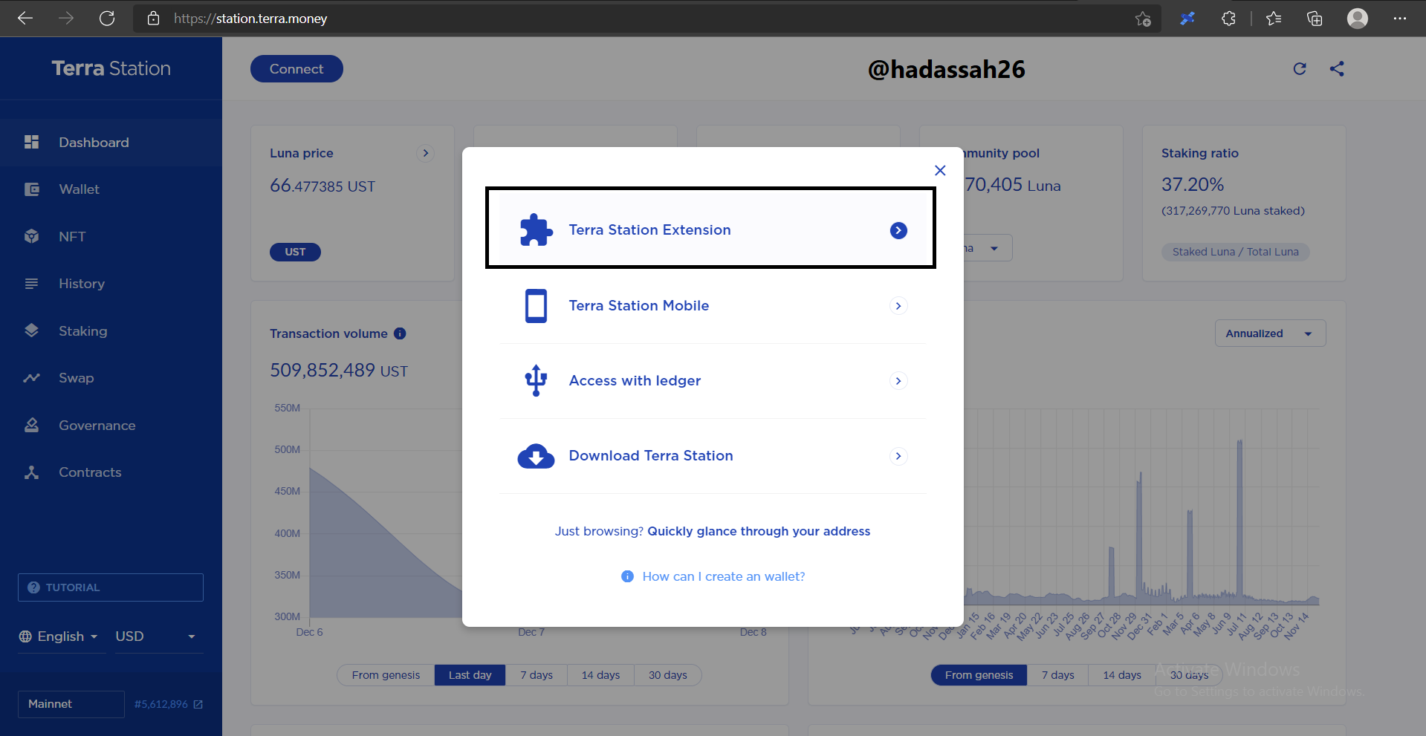Open block #5,612,896 external link
Image resolution: width=1426 pixels, height=736 pixels.
pyautogui.click(x=168, y=704)
